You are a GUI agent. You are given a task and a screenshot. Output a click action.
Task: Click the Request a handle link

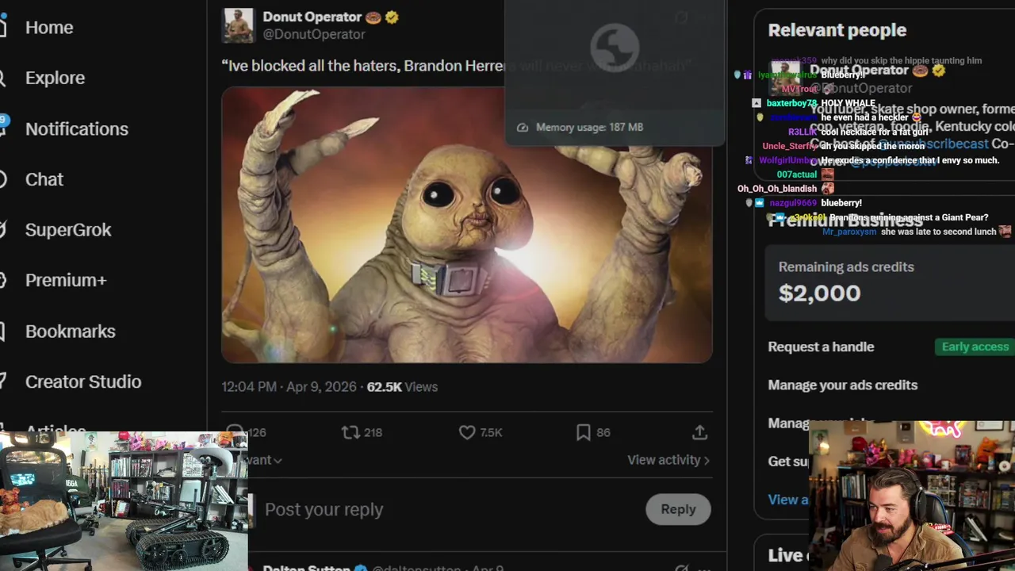click(x=821, y=347)
